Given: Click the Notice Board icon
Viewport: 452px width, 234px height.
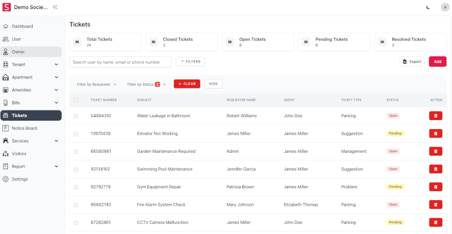Looking at the screenshot, I should pyautogui.click(x=6, y=128).
